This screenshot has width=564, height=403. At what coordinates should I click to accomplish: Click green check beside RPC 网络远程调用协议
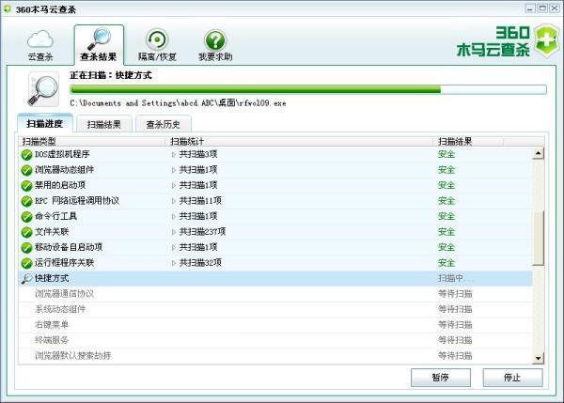26,201
